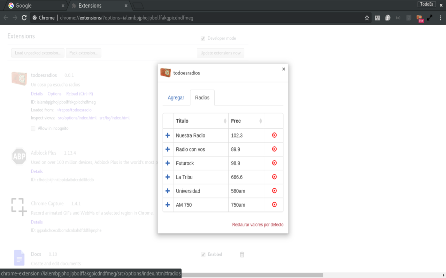Expand the Radio con vos row
The image size is (446, 278).
click(168, 149)
